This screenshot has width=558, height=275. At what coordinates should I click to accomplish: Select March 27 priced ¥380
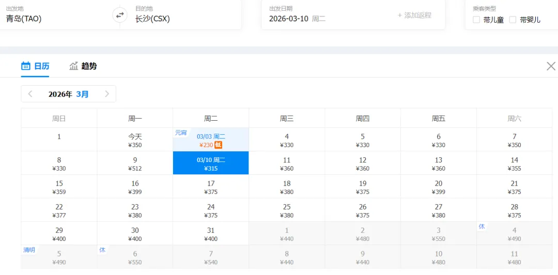click(439, 210)
